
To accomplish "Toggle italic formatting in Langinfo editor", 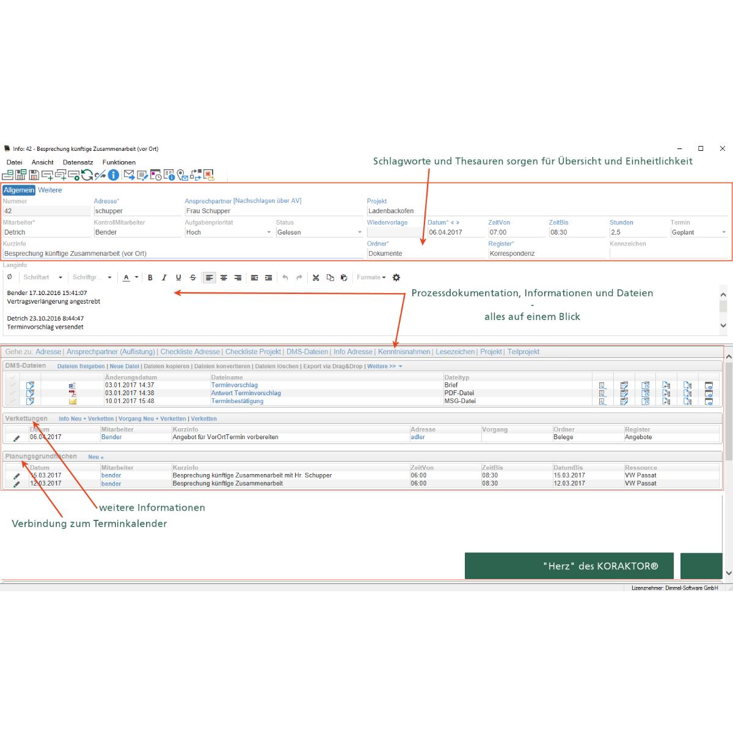I will click(x=164, y=278).
